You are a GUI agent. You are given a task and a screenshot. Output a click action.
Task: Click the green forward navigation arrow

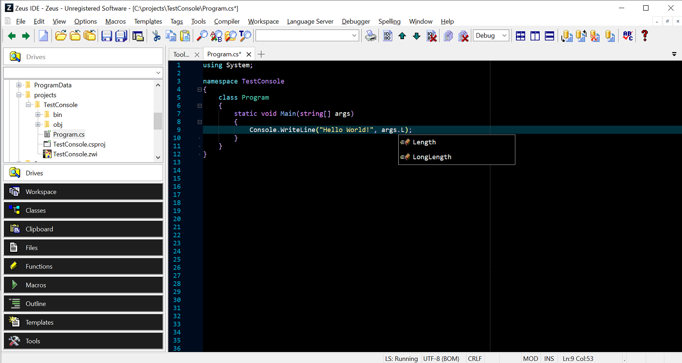26,36
